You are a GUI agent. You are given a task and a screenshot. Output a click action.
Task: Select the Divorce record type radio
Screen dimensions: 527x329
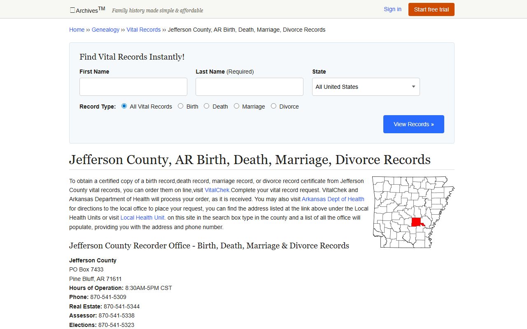click(x=273, y=106)
